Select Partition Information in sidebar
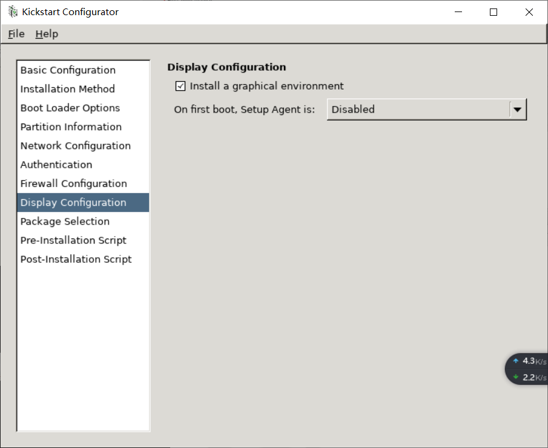548x448 pixels. [x=83, y=127]
